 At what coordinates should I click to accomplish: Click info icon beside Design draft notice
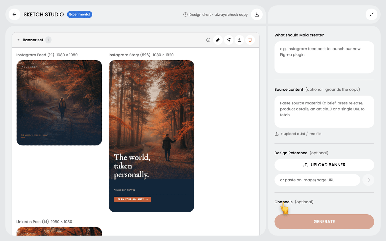tap(186, 15)
